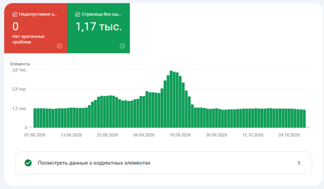This screenshot has height=189, width=324.
Task: Click the 3,8 тыс. axis label
Action: click(19, 70)
